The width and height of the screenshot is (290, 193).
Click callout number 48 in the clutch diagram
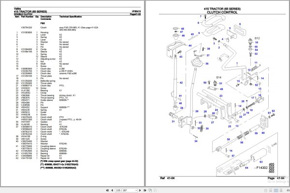pyautogui.click(x=182, y=29)
